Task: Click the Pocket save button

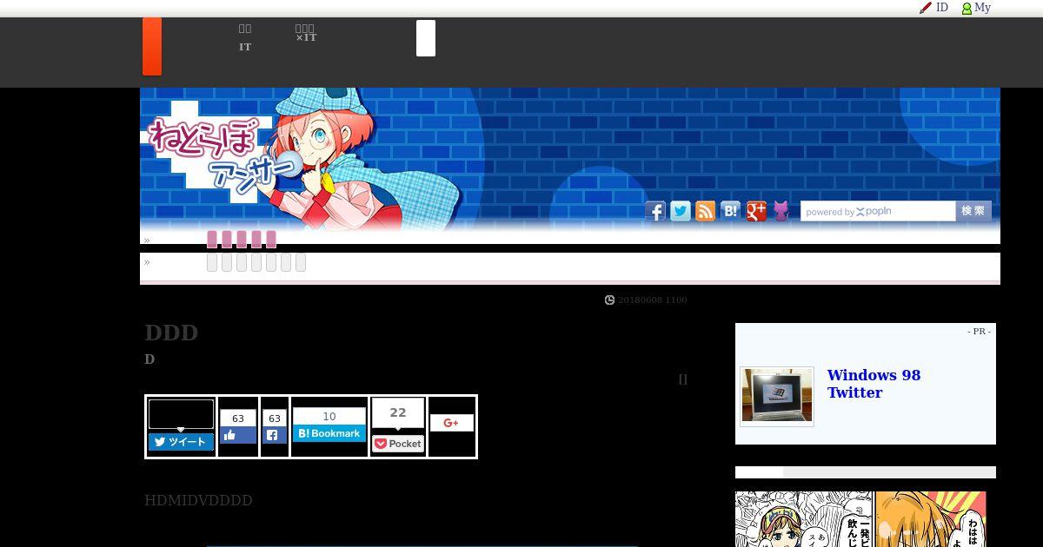Action: pyautogui.click(x=398, y=444)
